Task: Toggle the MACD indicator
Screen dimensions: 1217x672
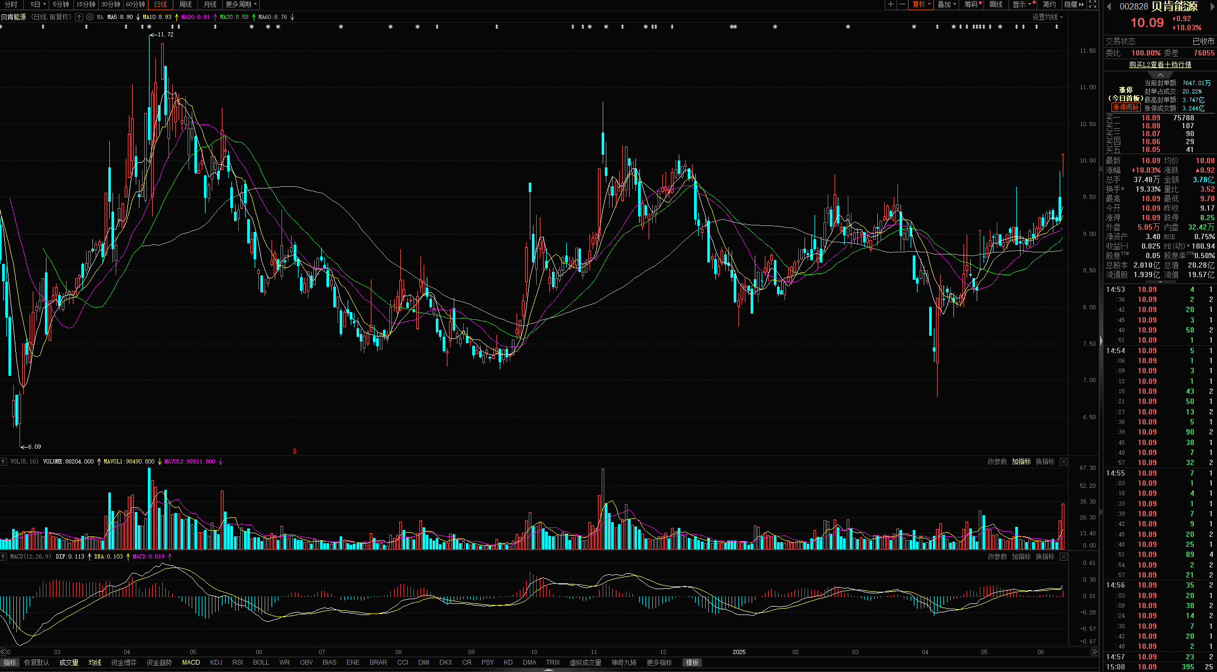Action: tap(191, 662)
